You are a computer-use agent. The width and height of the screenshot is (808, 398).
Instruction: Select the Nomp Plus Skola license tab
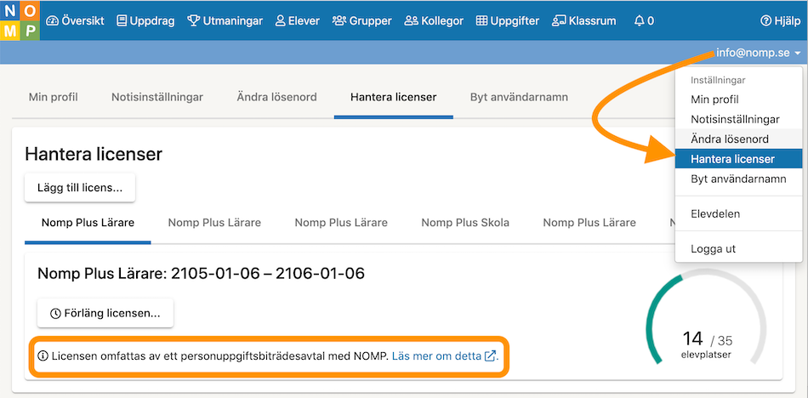coord(465,223)
